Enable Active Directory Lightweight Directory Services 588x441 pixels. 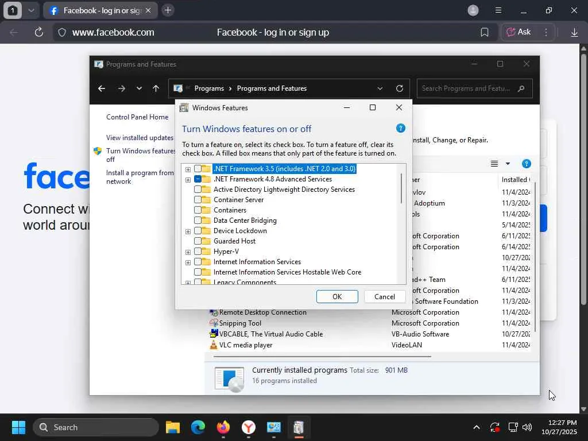pyautogui.click(x=198, y=189)
